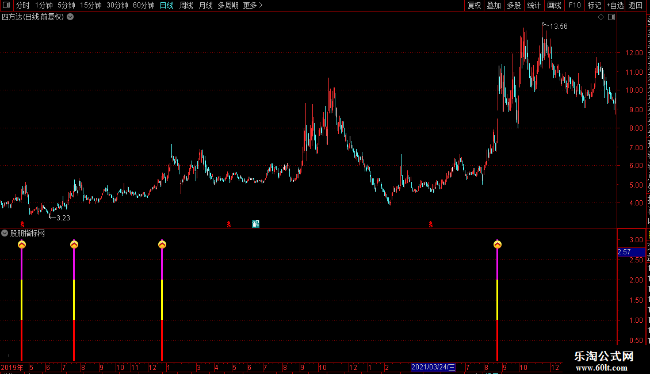This screenshot has width=650, height=374.
Task: Select the 1分钟 period
Action: [44, 5]
